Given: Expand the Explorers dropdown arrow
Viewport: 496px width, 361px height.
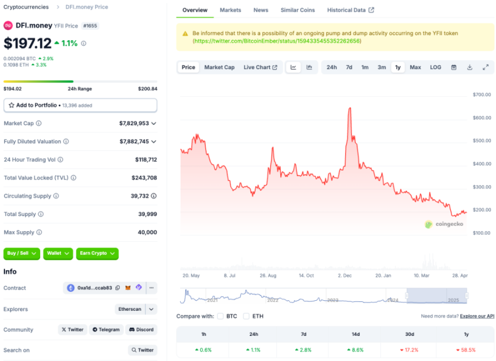Looking at the screenshot, I should [152, 309].
